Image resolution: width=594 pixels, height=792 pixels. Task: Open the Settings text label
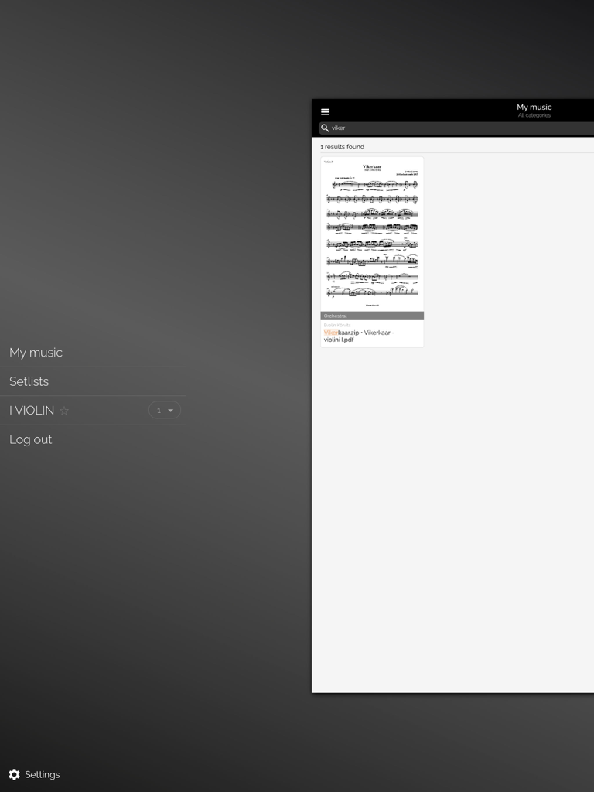[x=43, y=774]
